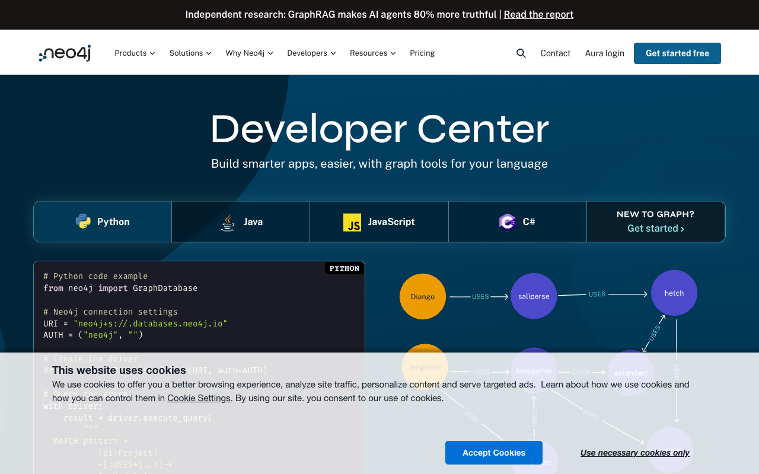Expand the Solutions menu
The width and height of the screenshot is (759, 474).
click(190, 53)
